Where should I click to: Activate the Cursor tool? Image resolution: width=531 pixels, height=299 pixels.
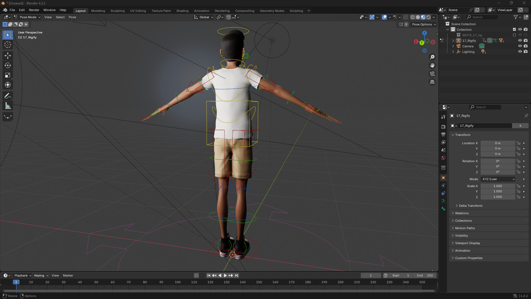(x=8, y=45)
